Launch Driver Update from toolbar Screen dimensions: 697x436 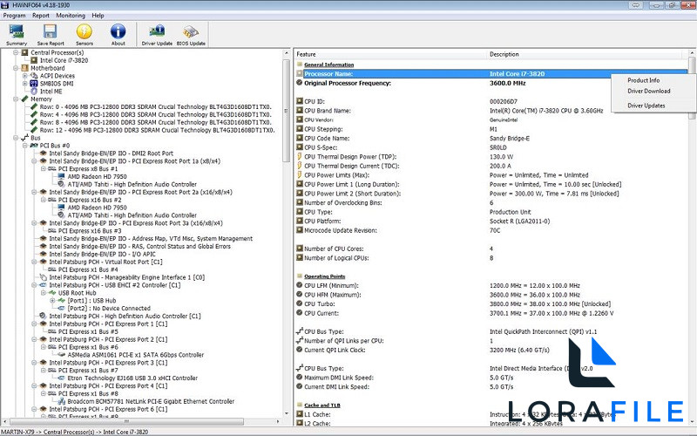(x=157, y=35)
